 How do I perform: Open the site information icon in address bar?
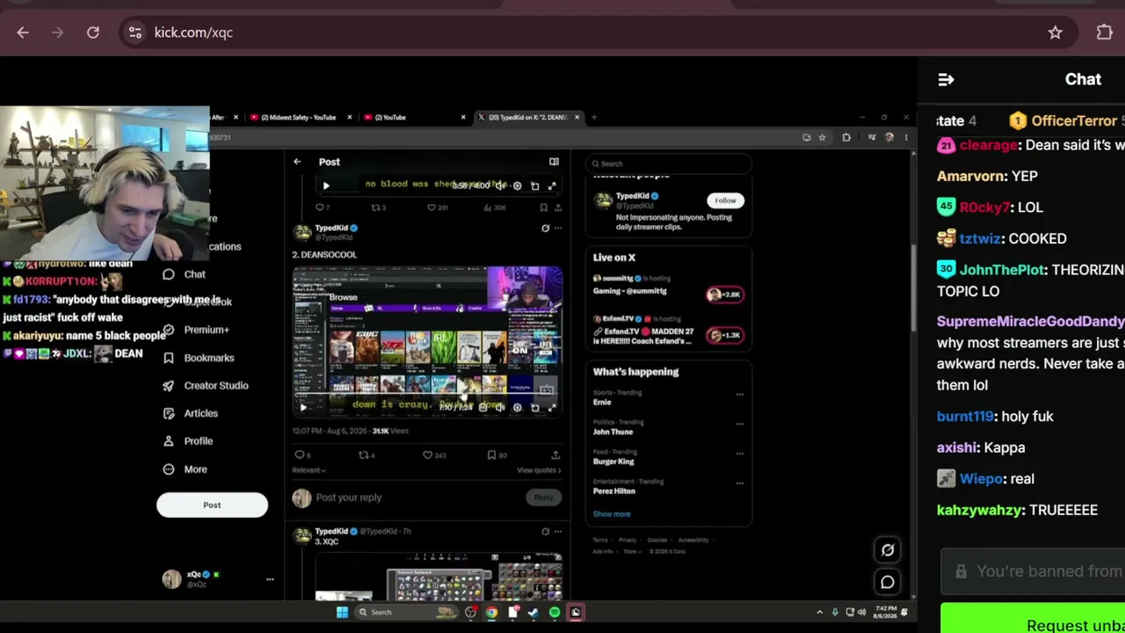pyautogui.click(x=134, y=33)
